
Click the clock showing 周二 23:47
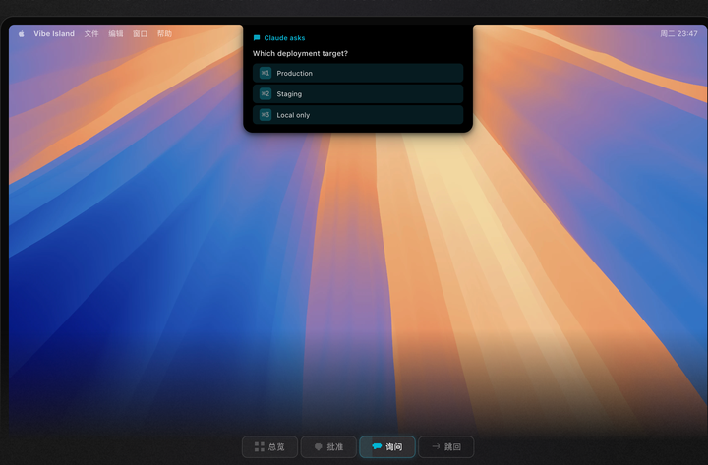[678, 33]
